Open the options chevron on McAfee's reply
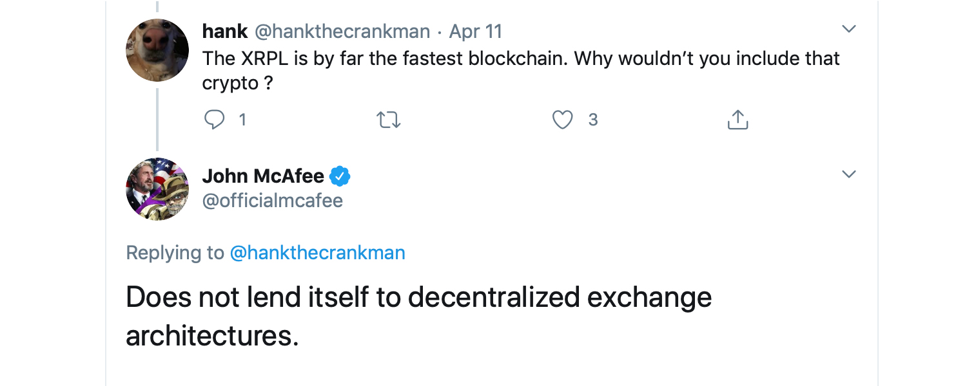The height and width of the screenshot is (386, 967). 850,174
